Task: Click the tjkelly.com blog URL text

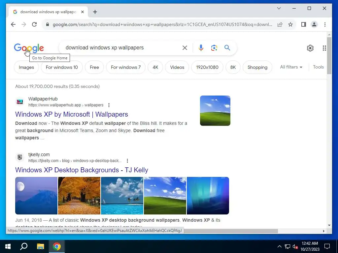Action: click(75, 161)
